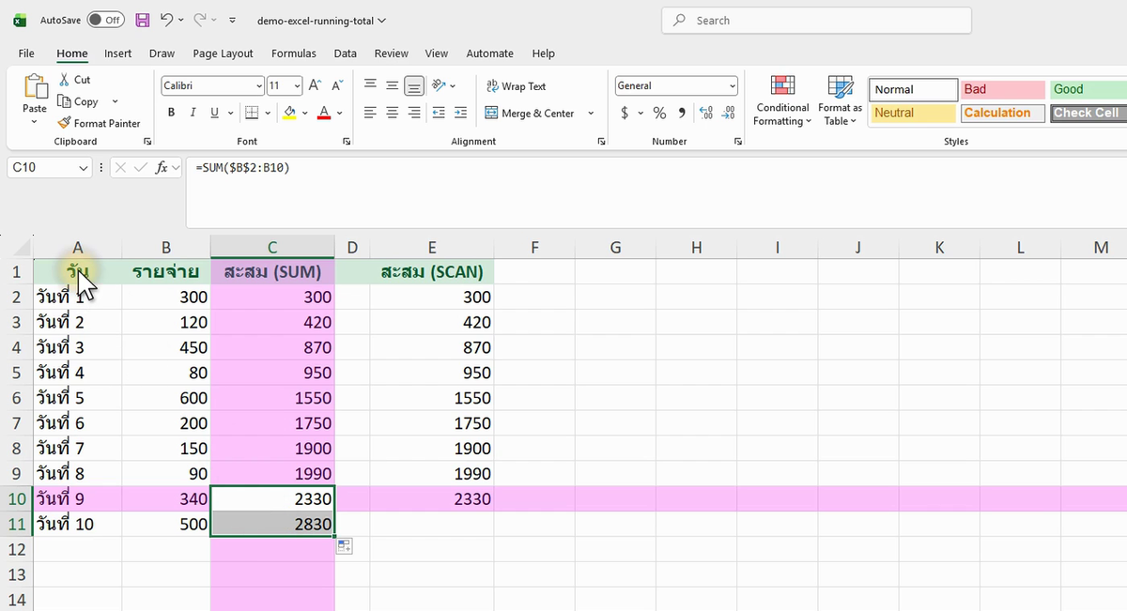Click the Auto Fill Options icon below C11
The height and width of the screenshot is (611, 1127).
(344, 546)
